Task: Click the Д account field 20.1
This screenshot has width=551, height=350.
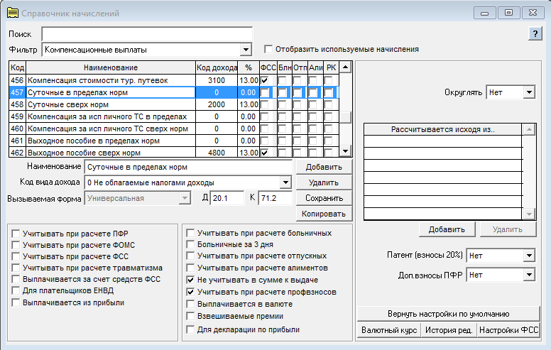Action: click(227, 198)
